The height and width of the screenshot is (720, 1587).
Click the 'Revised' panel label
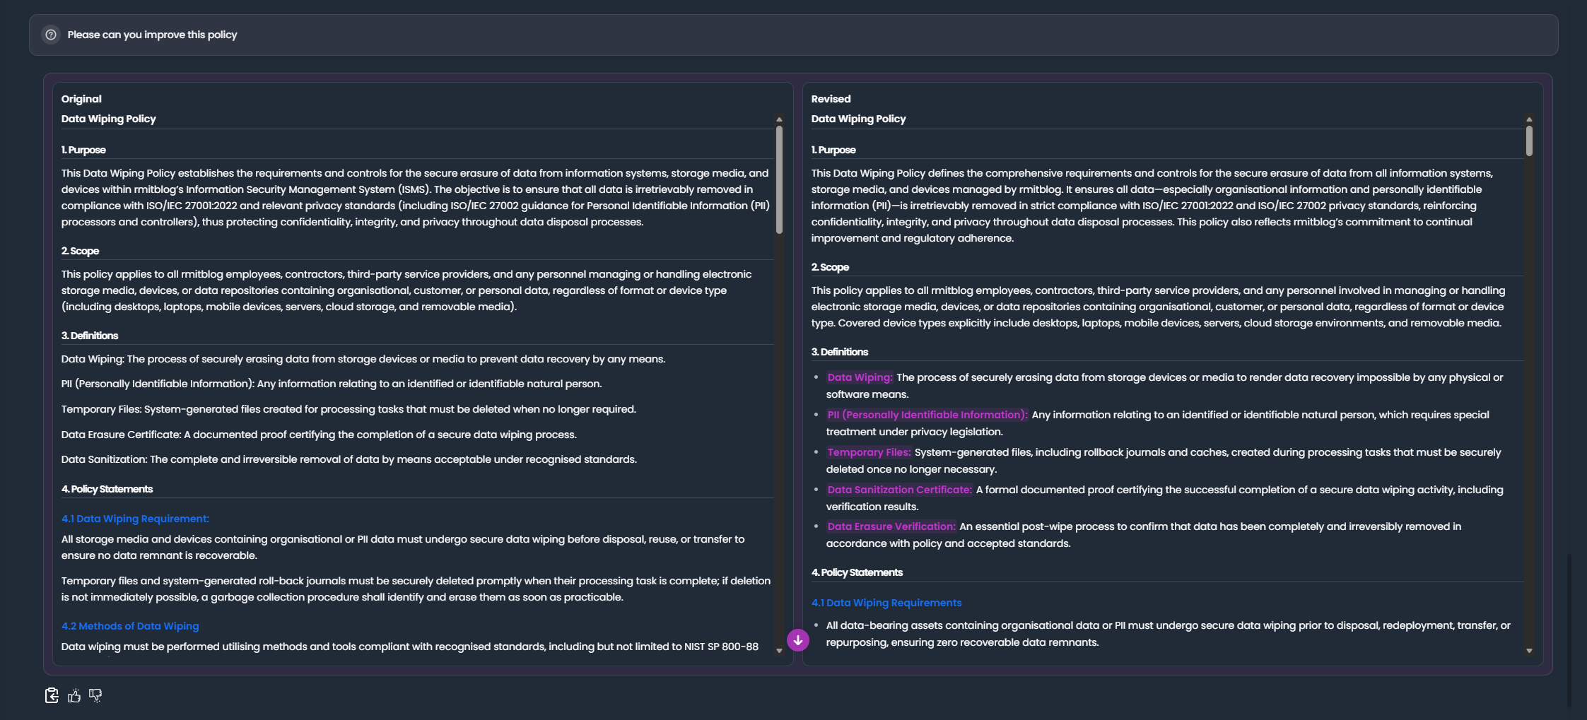pos(831,99)
